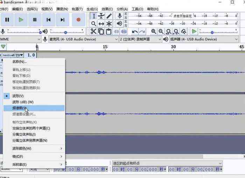245x178 pixels.
Task: Click the playback meter speaker icon
Action: click(x=119, y=23)
